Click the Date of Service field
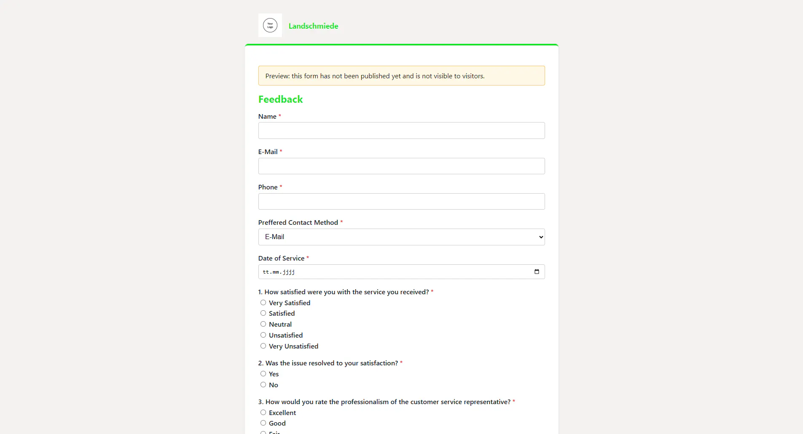Viewport: 803px width, 434px height. (401, 272)
